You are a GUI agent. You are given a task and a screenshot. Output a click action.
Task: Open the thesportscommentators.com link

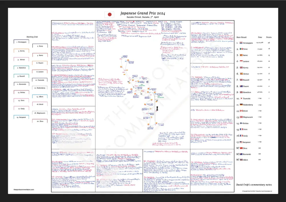tap(24, 190)
